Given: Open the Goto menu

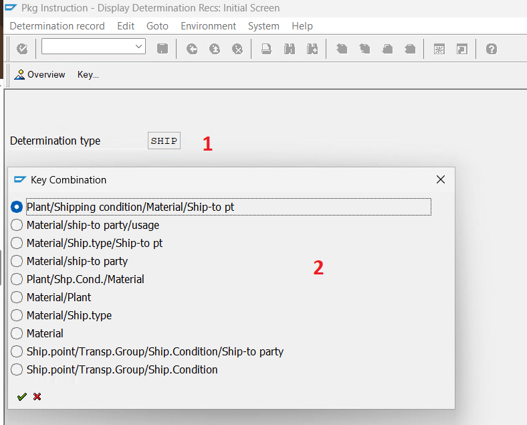Looking at the screenshot, I should point(157,26).
